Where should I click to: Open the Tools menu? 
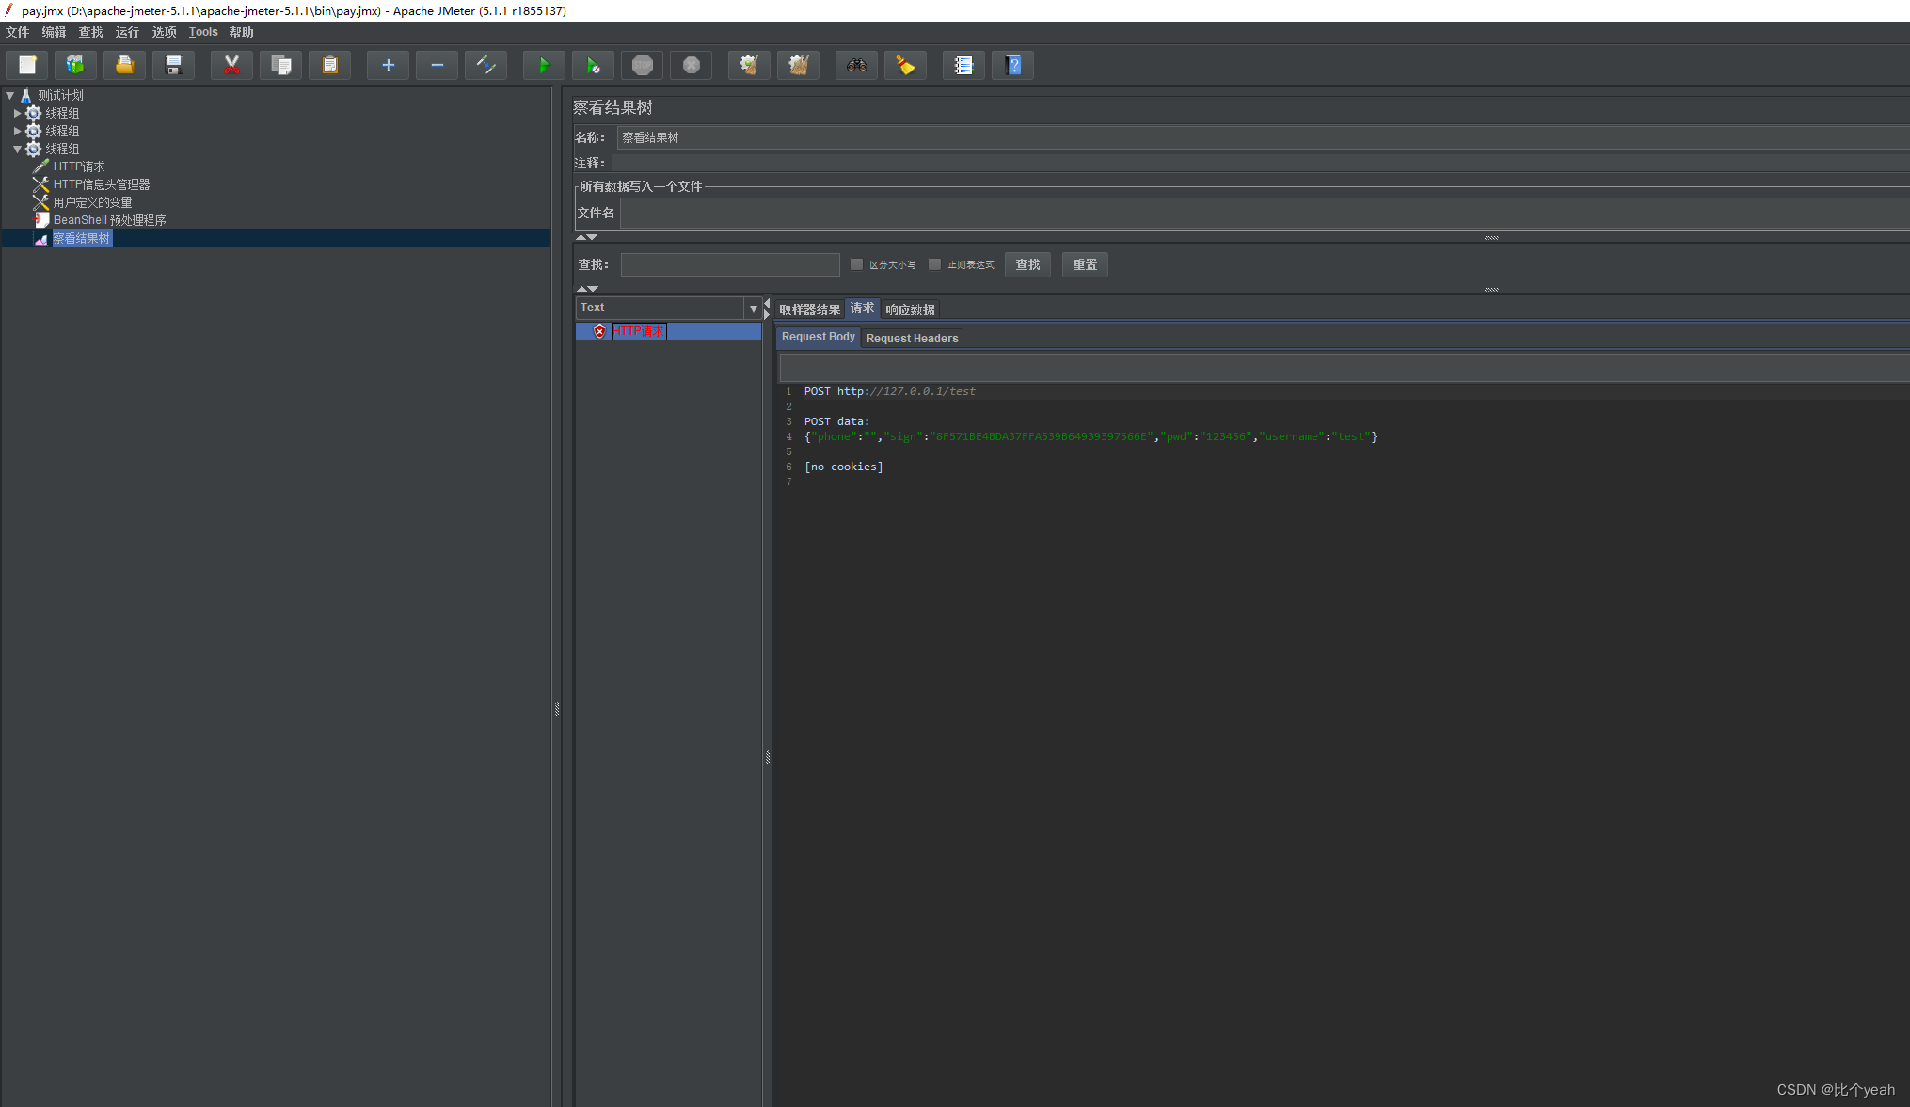203,32
